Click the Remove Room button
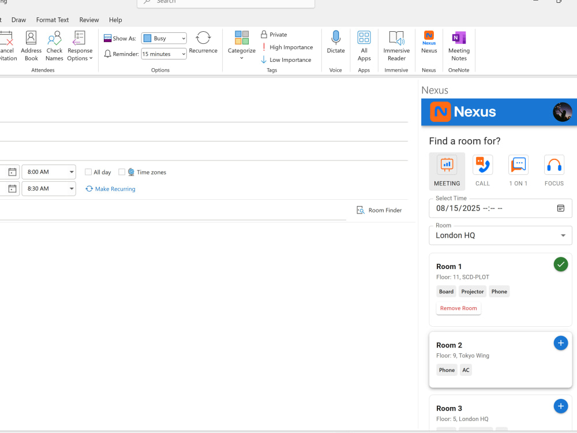 click(x=459, y=308)
